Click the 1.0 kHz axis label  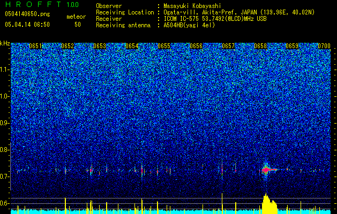click(5, 96)
